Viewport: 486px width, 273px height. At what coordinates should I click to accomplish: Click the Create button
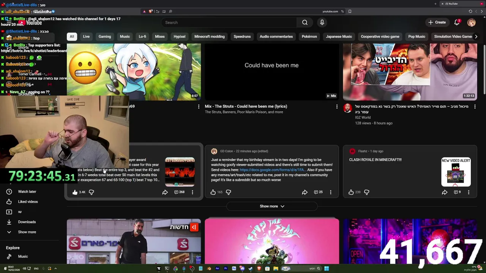437,22
